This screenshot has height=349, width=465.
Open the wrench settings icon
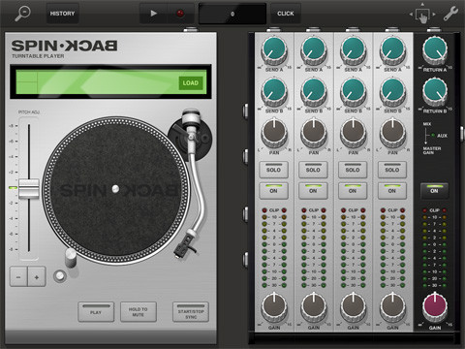point(450,14)
